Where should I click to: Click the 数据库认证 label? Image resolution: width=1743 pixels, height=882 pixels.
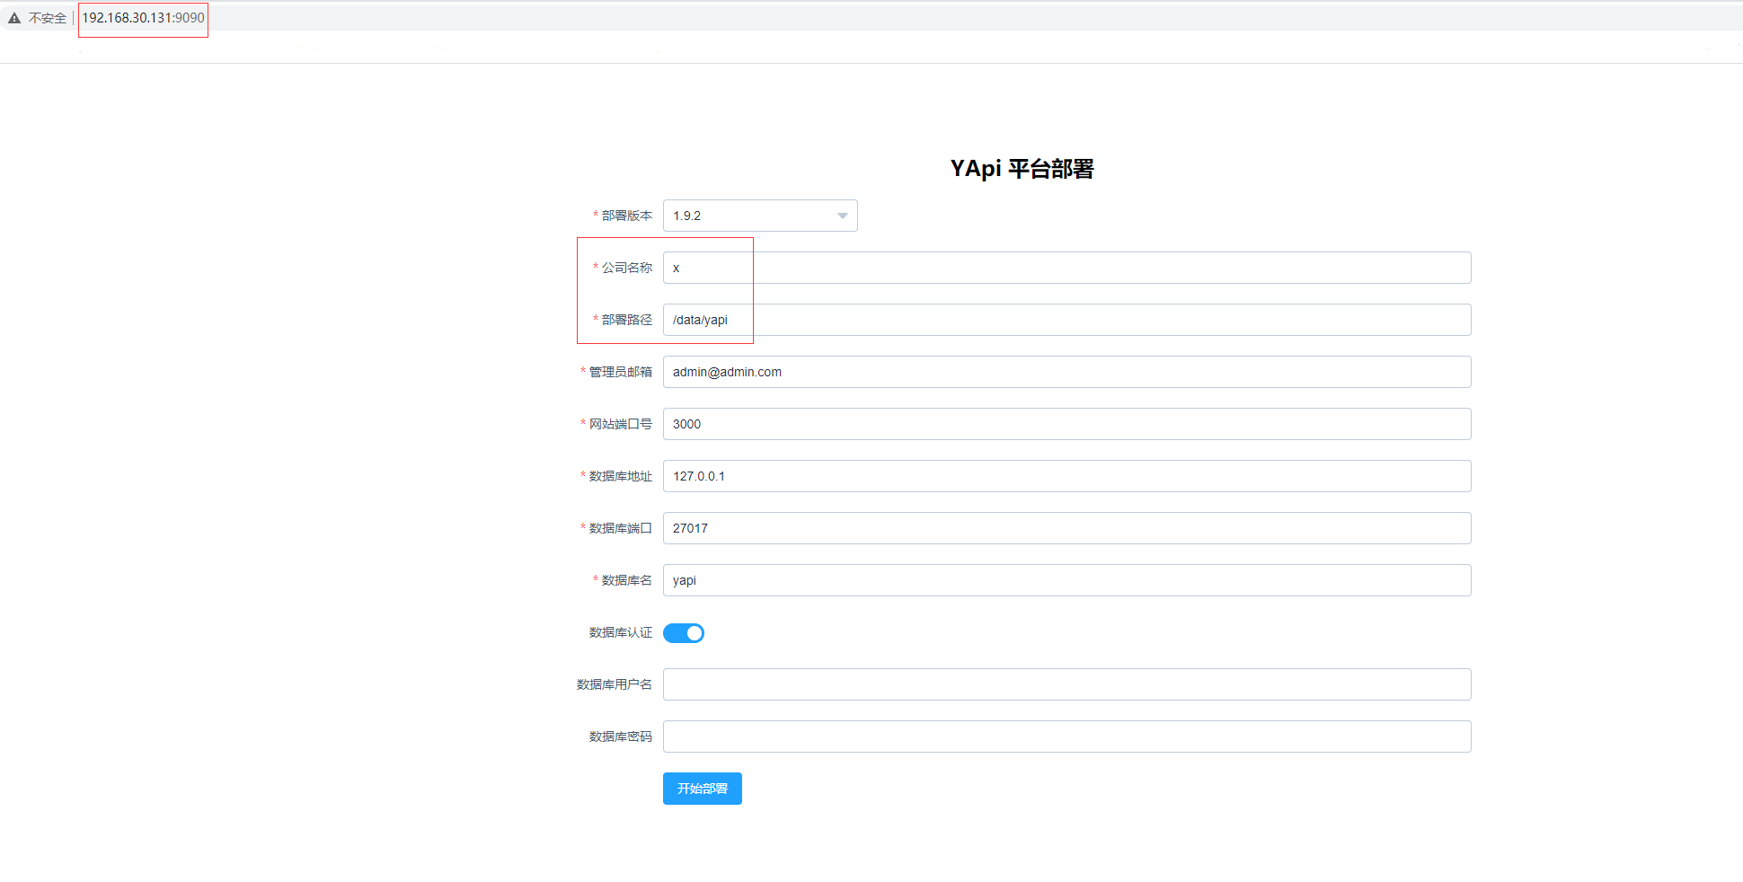[621, 632]
